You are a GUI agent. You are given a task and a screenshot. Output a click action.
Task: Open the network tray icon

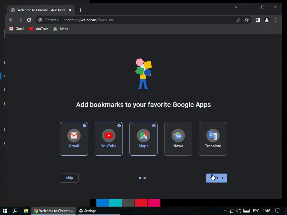click(232, 211)
